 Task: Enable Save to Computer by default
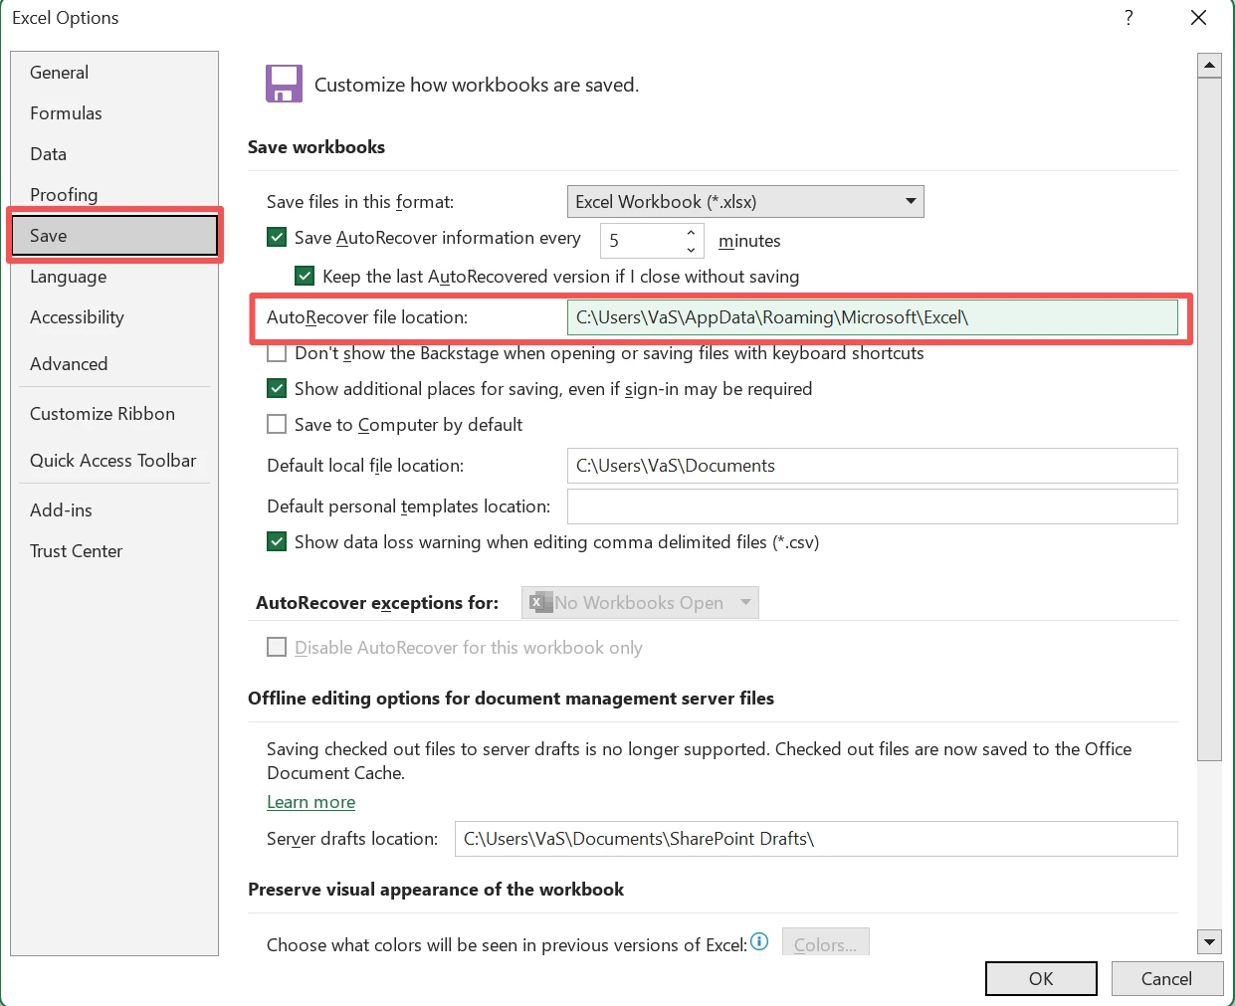pos(277,425)
